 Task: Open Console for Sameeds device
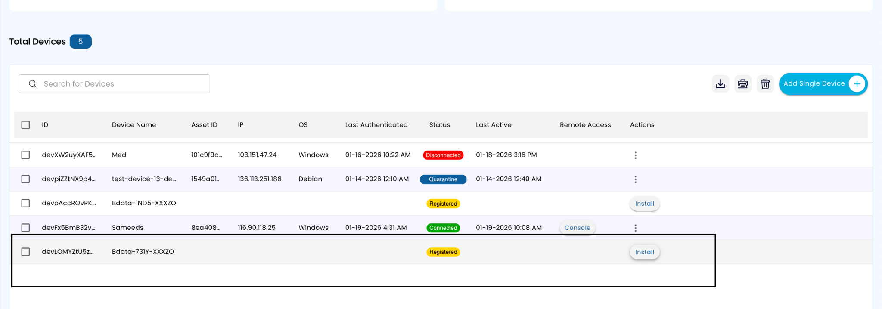(578, 228)
